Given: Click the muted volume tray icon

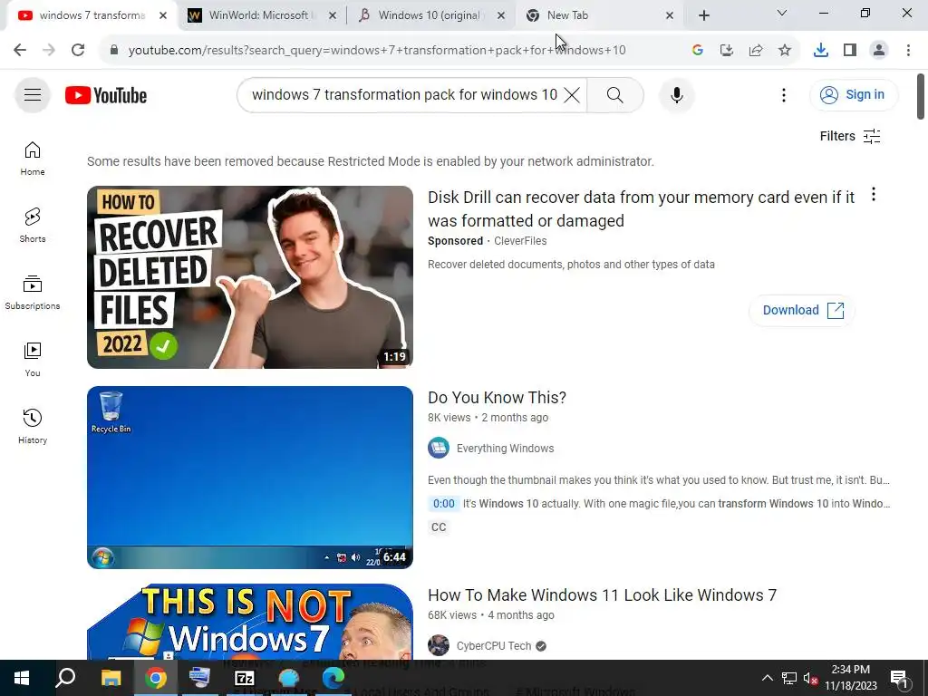Looking at the screenshot, I should (x=810, y=678).
